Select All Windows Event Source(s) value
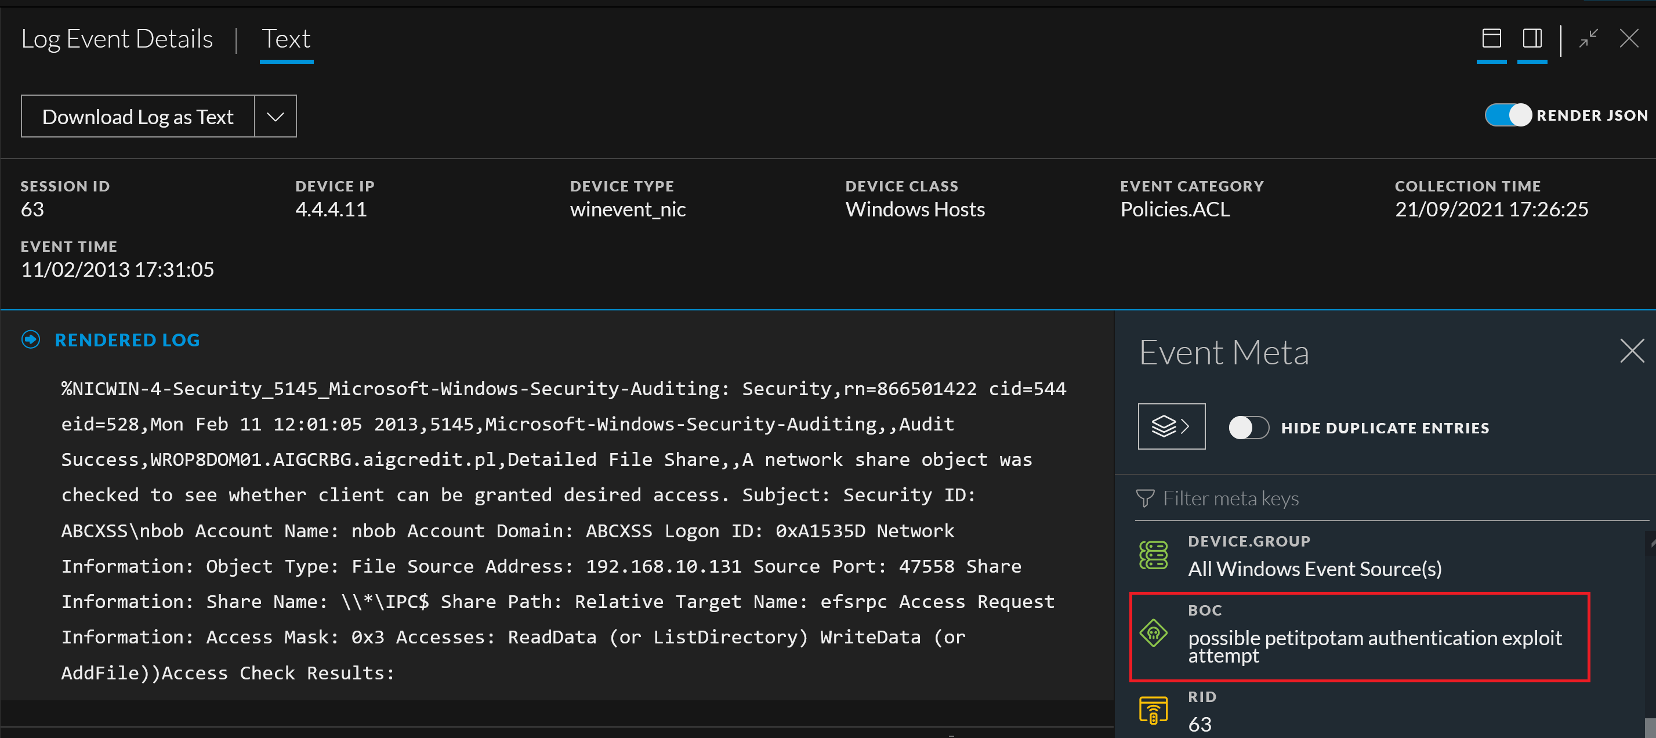This screenshot has width=1656, height=738. [x=1314, y=568]
